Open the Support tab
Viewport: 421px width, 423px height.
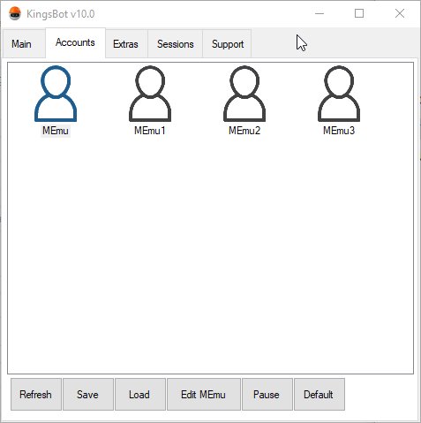click(228, 44)
